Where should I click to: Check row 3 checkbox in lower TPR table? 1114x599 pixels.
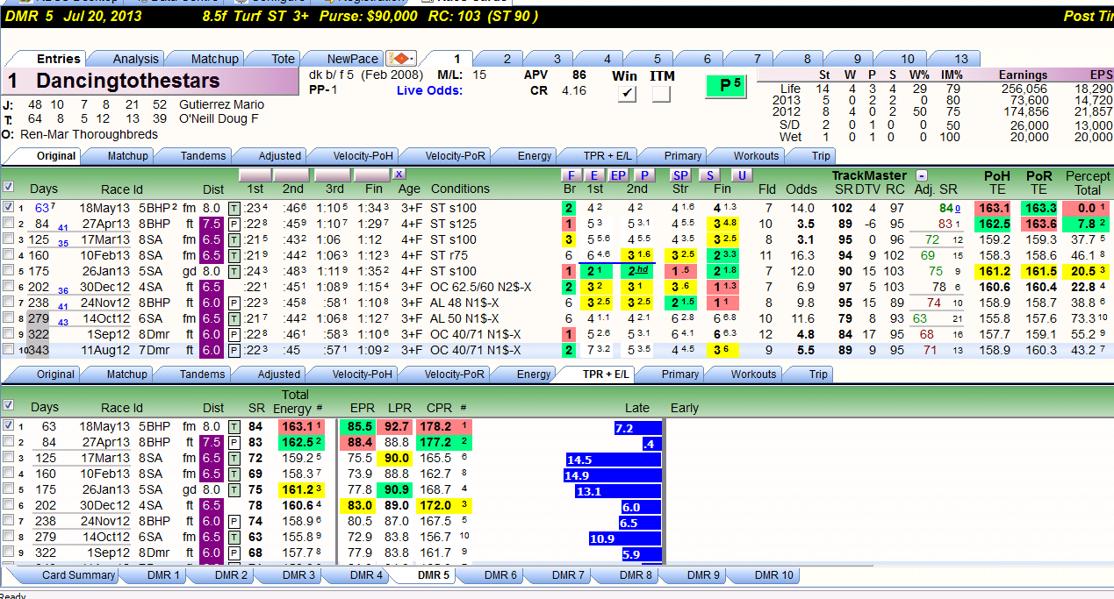pyautogui.click(x=9, y=458)
